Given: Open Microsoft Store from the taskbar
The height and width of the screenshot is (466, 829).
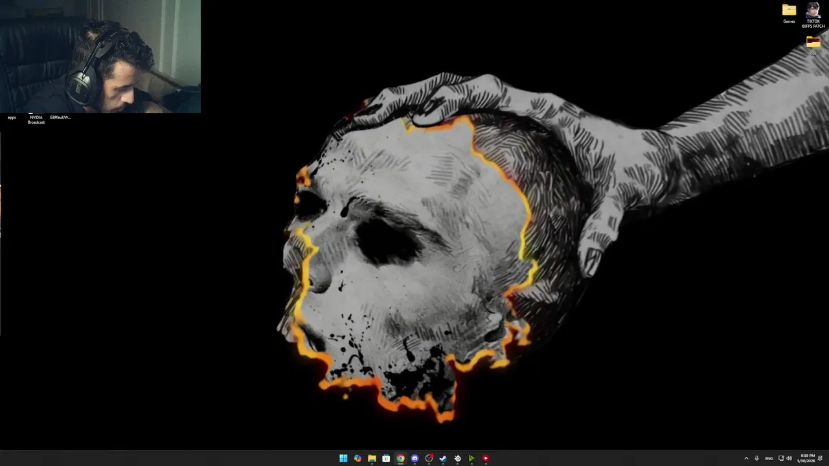Looking at the screenshot, I should point(386,458).
